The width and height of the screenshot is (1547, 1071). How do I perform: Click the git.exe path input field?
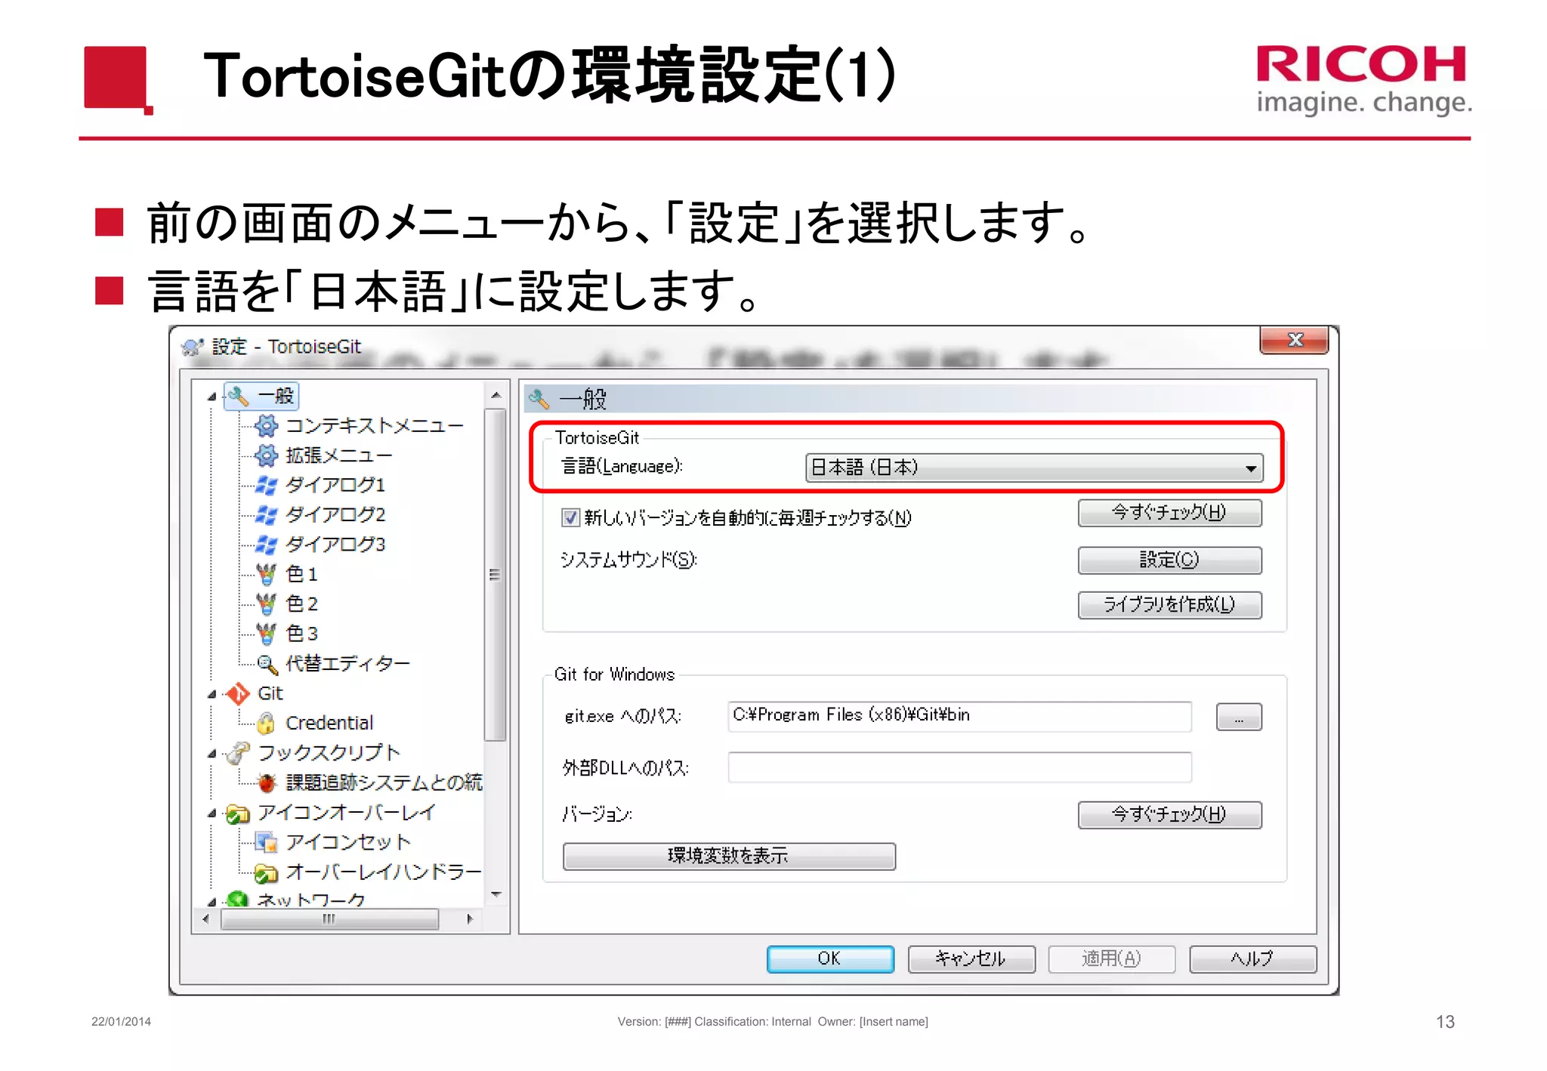point(959,716)
